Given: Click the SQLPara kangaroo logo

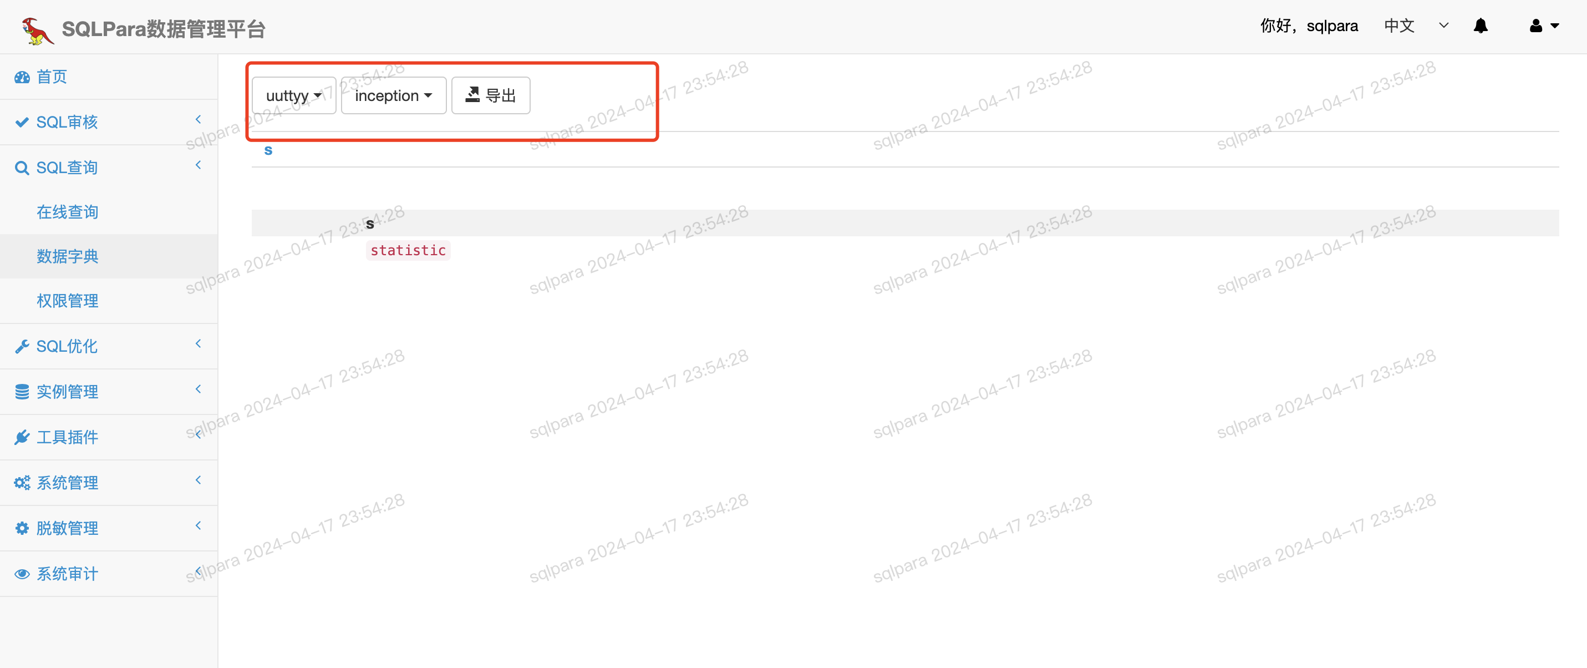Looking at the screenshot, I should coord(37,29).
